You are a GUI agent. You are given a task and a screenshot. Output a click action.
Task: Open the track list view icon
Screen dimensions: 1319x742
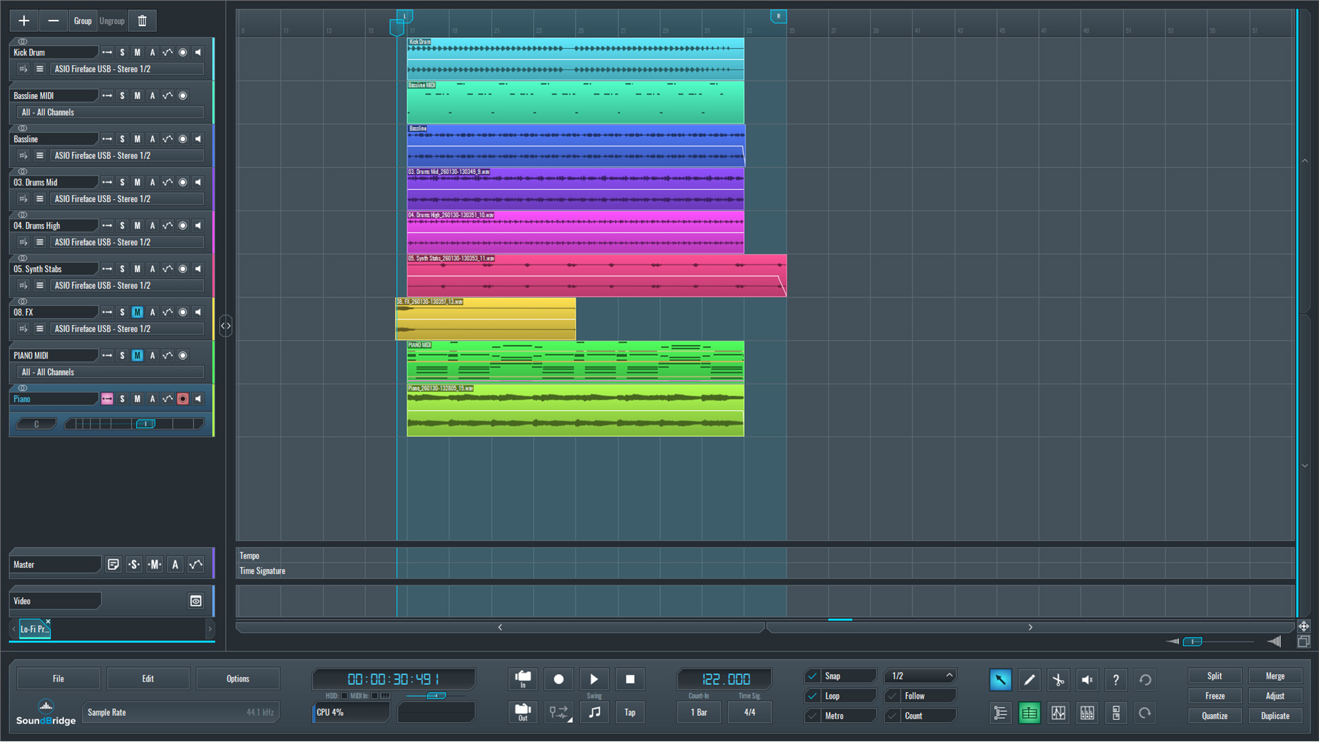point(1000,713)
